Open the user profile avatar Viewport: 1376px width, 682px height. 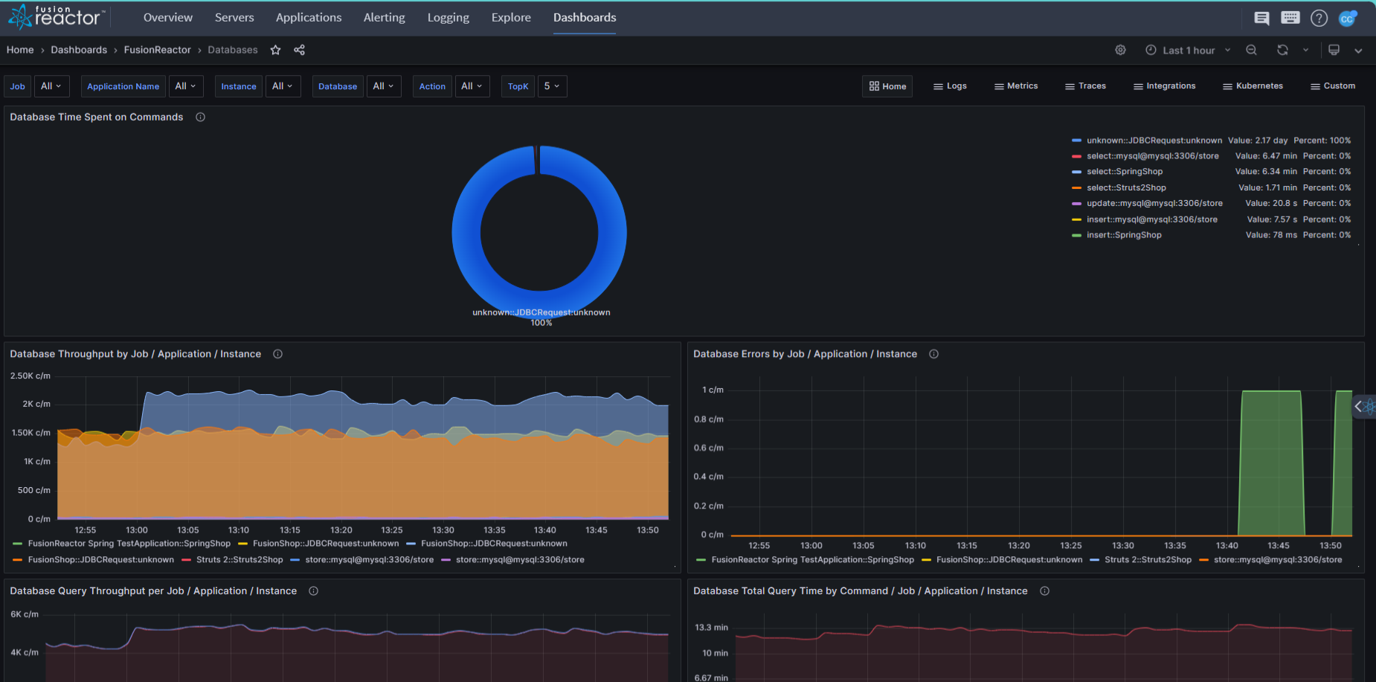tap(1348, 18)
